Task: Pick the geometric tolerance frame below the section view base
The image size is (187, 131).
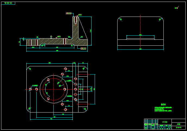Action: [x=83, y=48]
